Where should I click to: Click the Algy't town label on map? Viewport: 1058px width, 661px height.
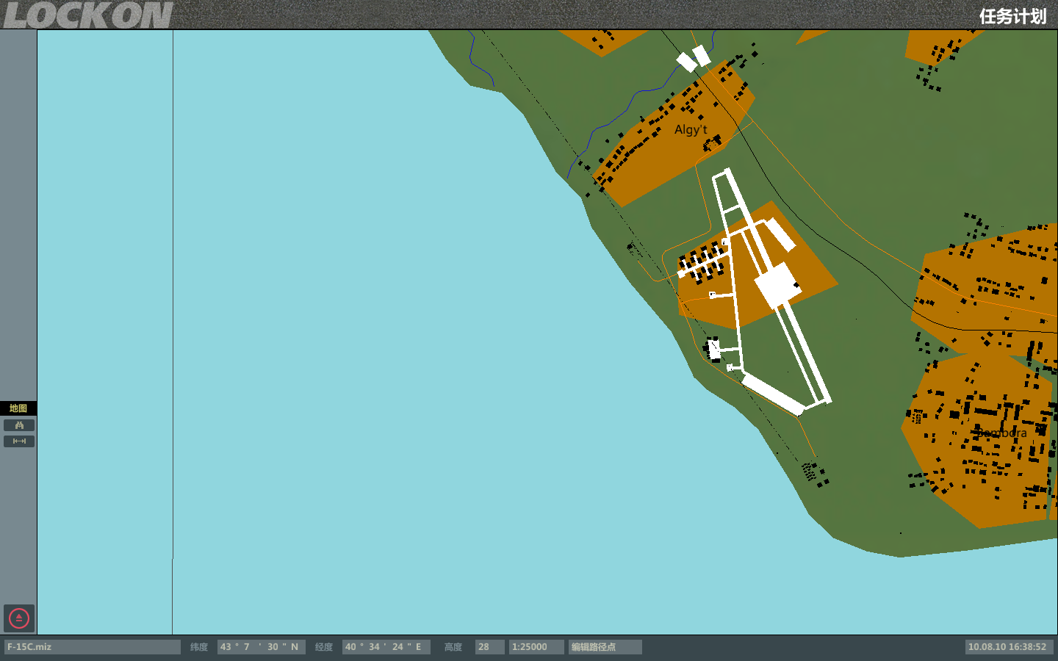pyautogui.click(x=691, y=130)
